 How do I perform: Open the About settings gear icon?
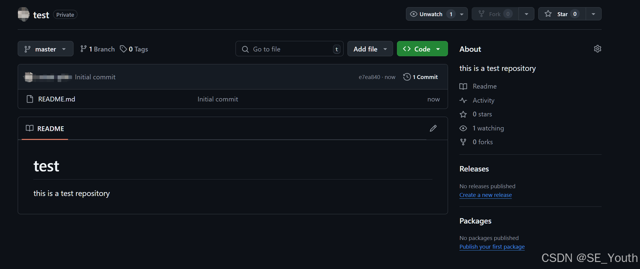(597, 49)
